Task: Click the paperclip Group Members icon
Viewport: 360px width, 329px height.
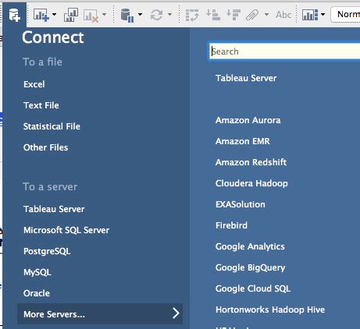Action: (x=252, y=15)
